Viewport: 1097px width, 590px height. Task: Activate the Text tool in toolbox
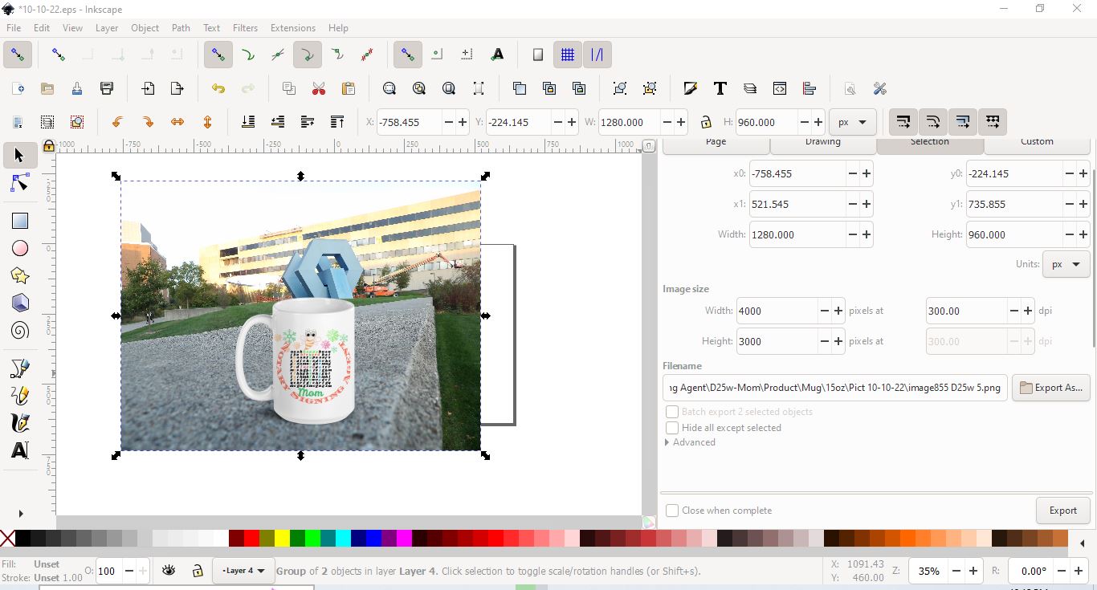(19, 450)
